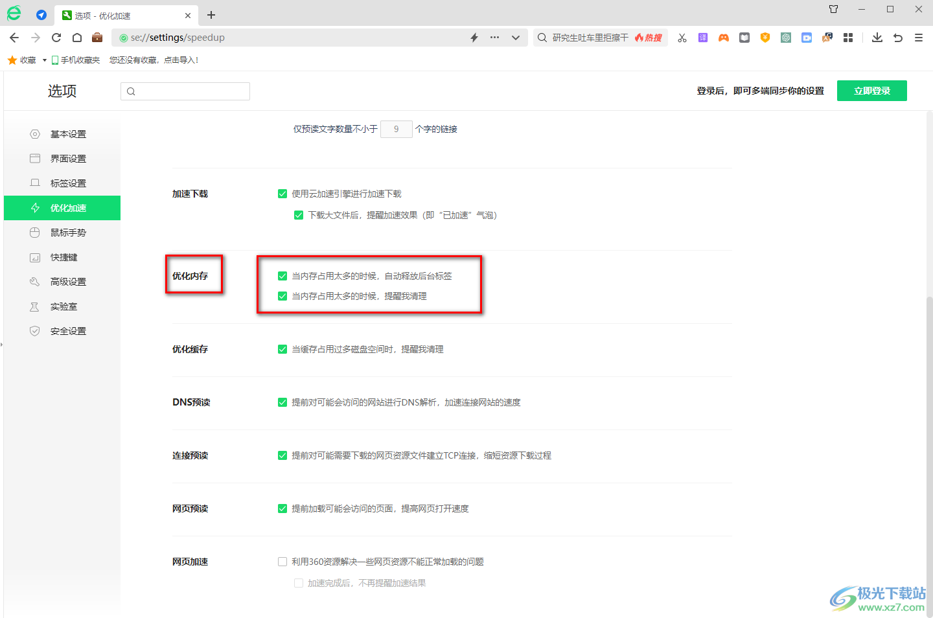933x618 pixels.
Task: Open 标签设置 in sidebar
Action: pyautogui.click(x=62, y=183)
